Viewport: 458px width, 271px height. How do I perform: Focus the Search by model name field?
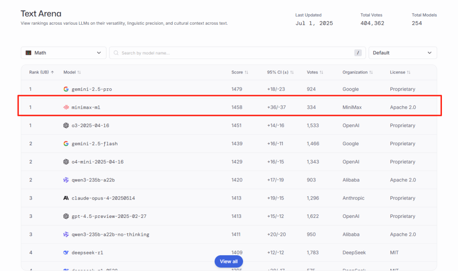click(x=237, y=53)
